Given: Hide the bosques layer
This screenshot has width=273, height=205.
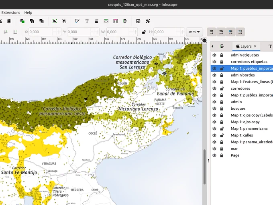Looking at the screenshot, I should [214, 109].
